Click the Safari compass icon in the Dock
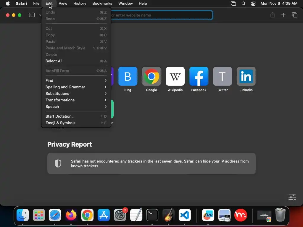Image resolution: width=303 pixels, height=227 pixels. pos(55,215)
